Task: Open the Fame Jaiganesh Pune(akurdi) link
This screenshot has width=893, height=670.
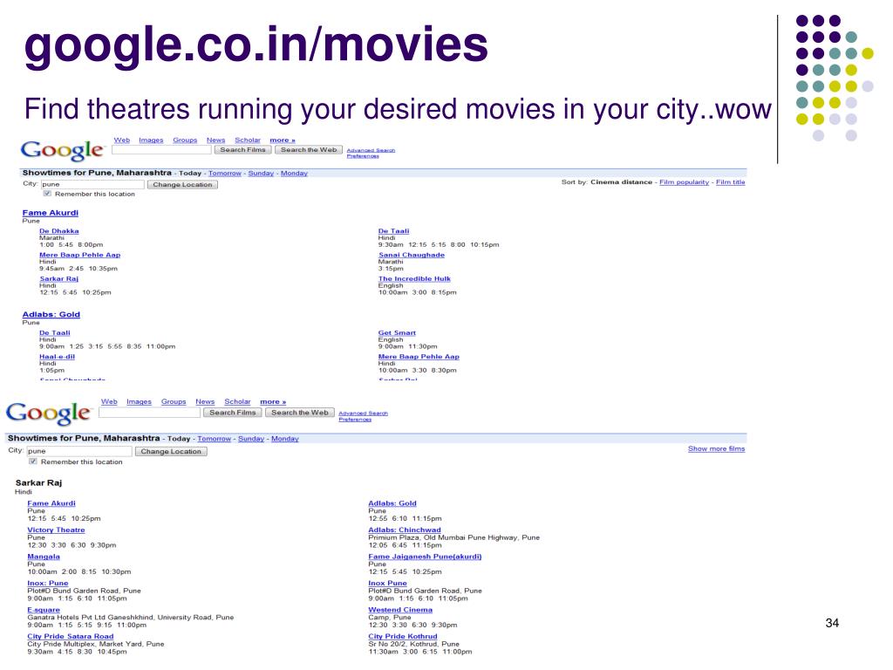Action: [425, 557]
